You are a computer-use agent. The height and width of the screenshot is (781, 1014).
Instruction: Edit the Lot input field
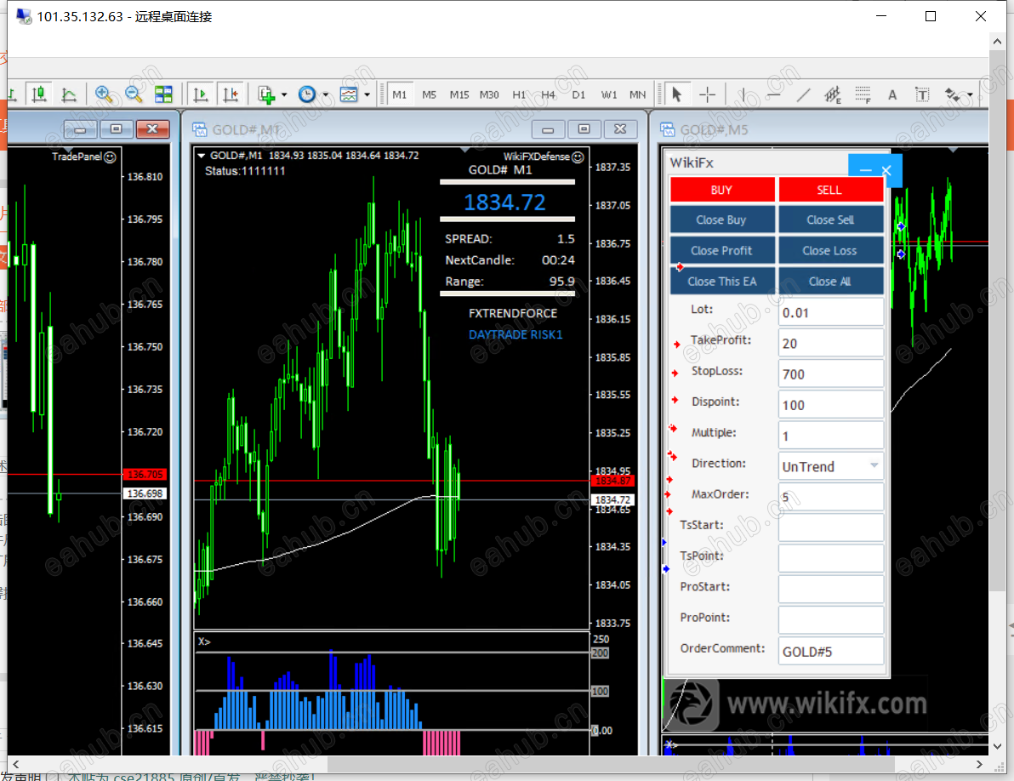(x=831, y=312)
